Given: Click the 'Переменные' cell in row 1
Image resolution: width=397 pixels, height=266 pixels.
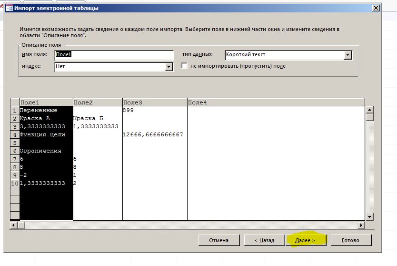Looking at the screenshot, I should [46, 110].
